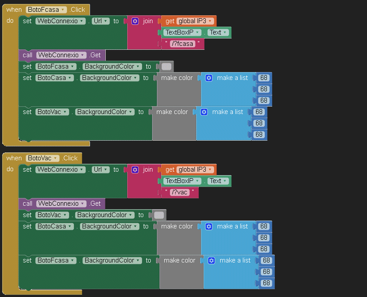Open list gear for BotoCasa color in BotoFcasa.Click handler
The height and width of the screenshot is (297, 367).
click(x=209, y=78)
